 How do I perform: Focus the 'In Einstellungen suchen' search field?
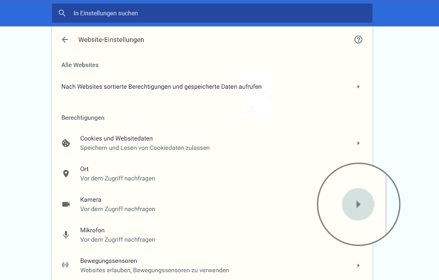(x=208, y=13)
